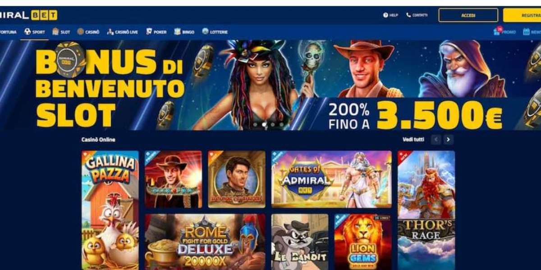Image resolution: width=541 pixels, height=270 pixels.
Task: Click the Contatti phone icon
Action: (408, 15)
